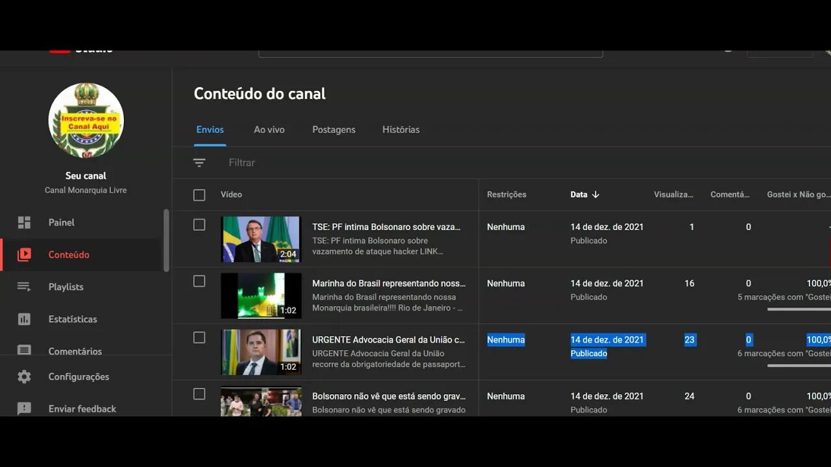Click 5 marcações com Gostei text
The height and width of the screenshot is (467, 831).
click(x=784, y=297)
